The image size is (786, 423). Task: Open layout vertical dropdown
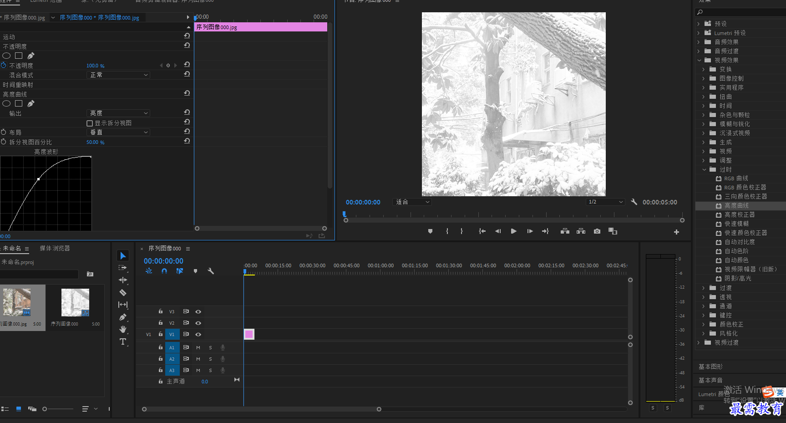click(x=118, y=132)
